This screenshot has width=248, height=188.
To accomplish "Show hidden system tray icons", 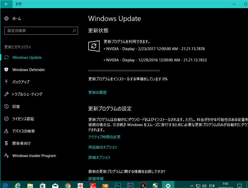I will [x=192, y=186].
